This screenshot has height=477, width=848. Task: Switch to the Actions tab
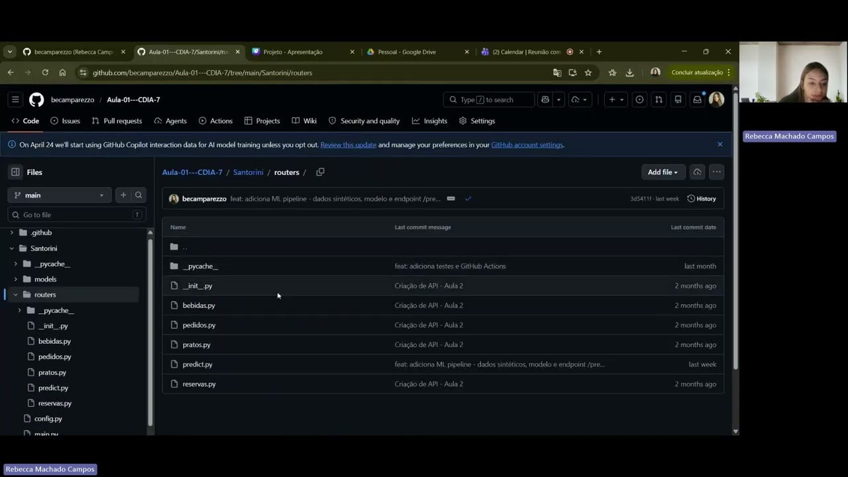215,121
